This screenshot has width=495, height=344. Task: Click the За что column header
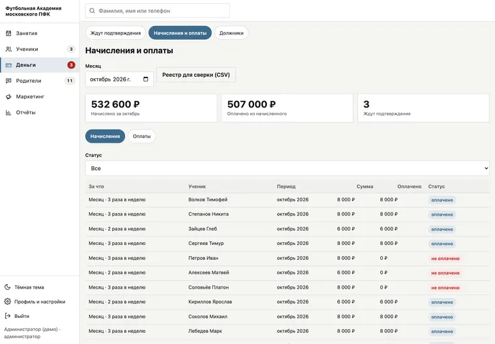pos(96,186)
